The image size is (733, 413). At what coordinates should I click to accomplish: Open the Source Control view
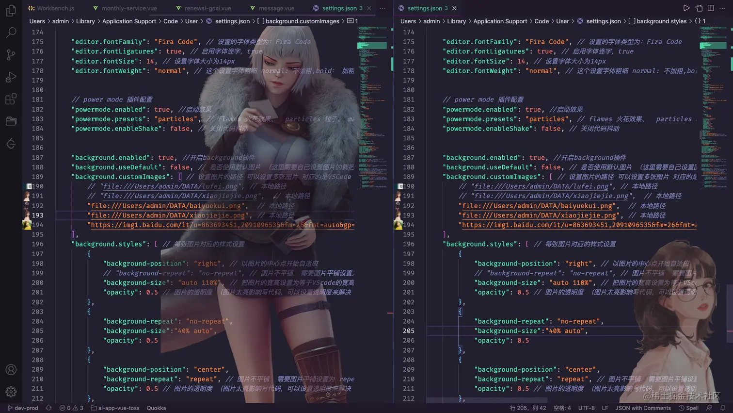pyautogui.click(x=11, y=55)
